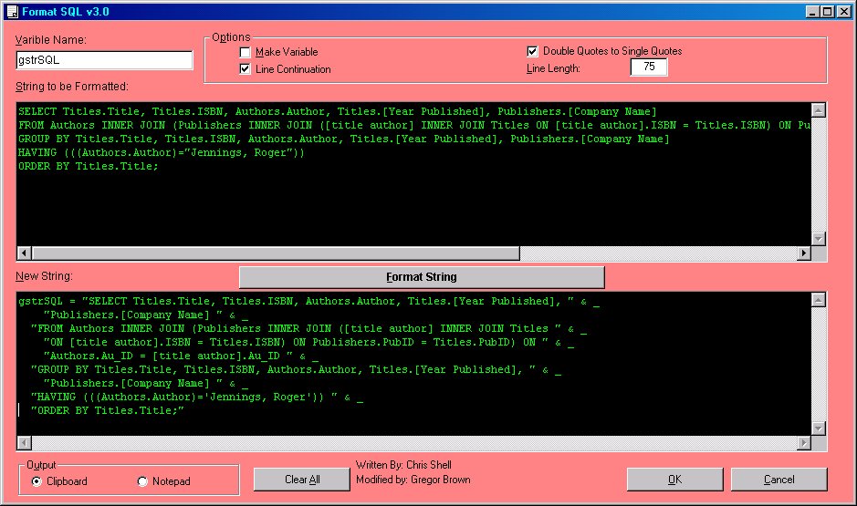Screen dimensions: 857x506
Task: Select the Clipboard output radio button
Action: pos(37,481)
